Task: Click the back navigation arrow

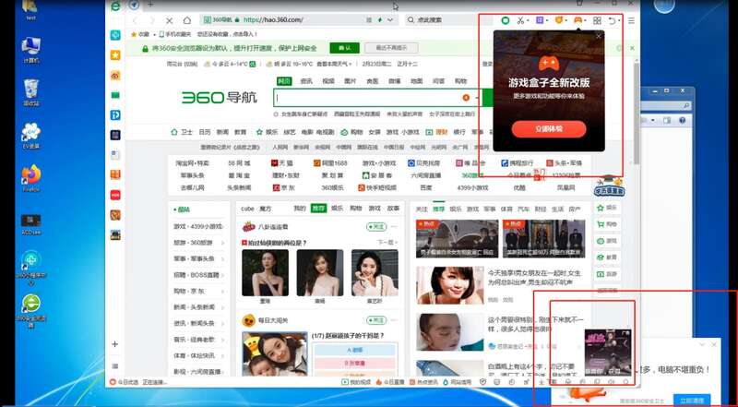Action: click(135, 20)
